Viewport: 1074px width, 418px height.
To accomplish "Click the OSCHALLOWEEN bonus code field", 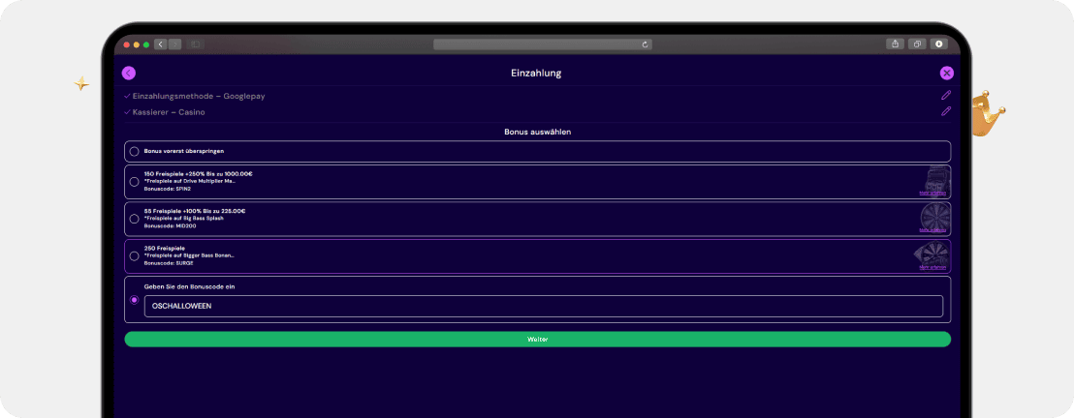I will 543,307.
